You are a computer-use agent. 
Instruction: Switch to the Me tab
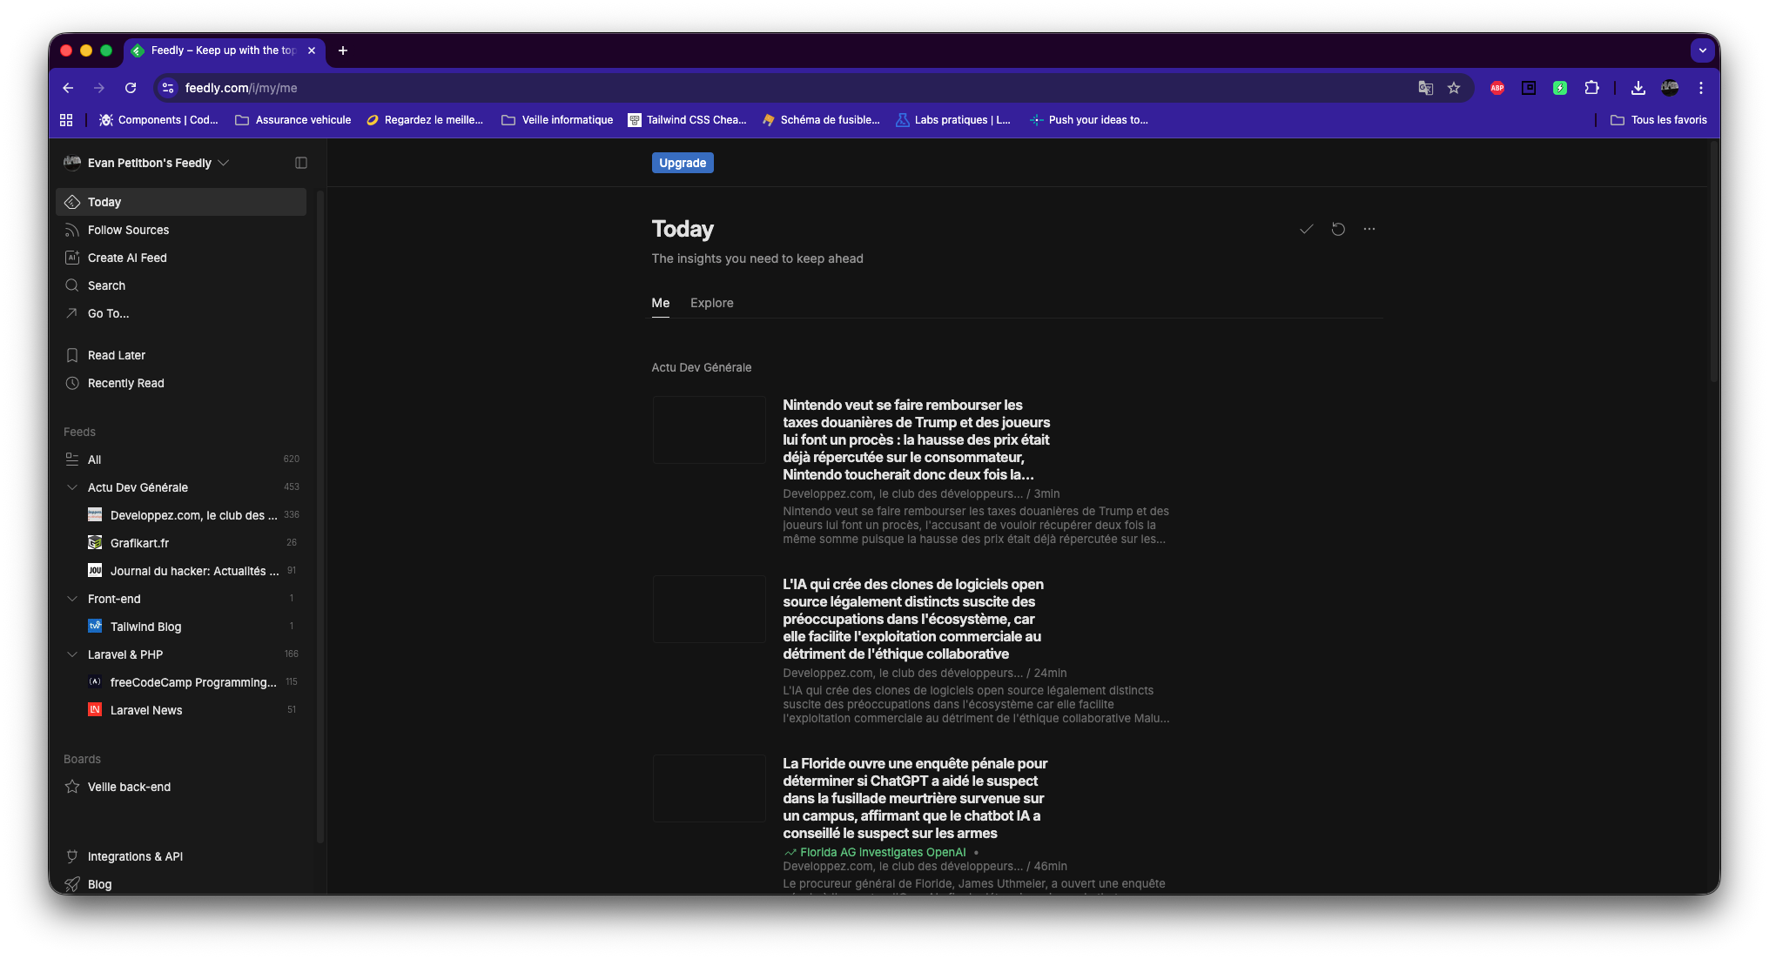pyautogui.click(x=661, y=303)
